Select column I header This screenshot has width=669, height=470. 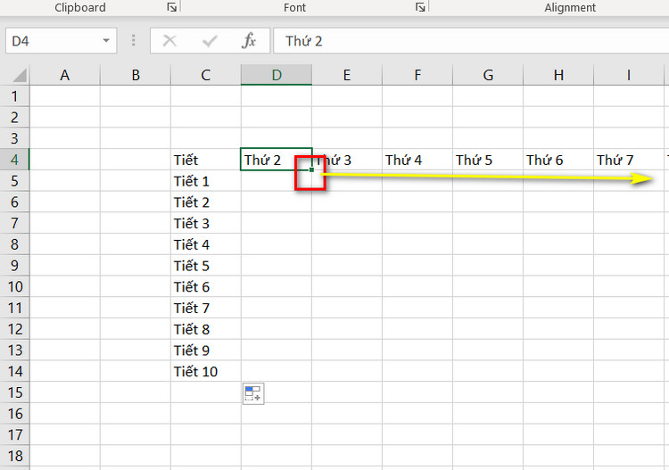(x=629, y=75)
